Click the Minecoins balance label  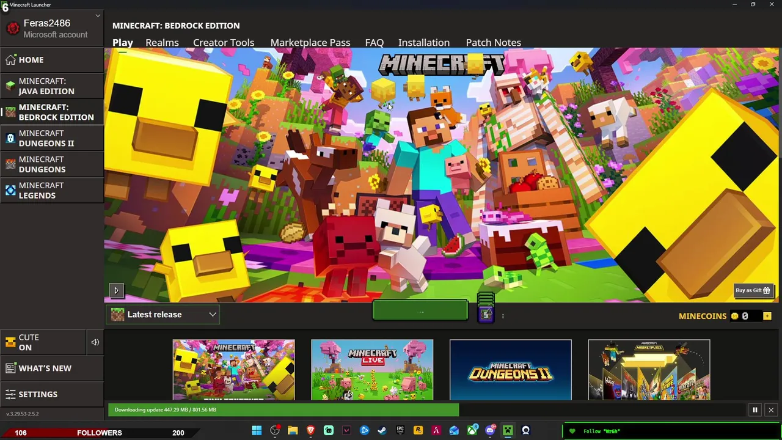coord(703,316)
